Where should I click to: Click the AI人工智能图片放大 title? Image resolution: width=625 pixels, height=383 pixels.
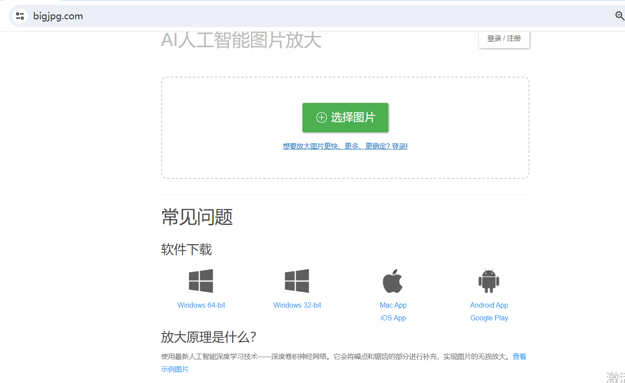click(x=241, y=40)
